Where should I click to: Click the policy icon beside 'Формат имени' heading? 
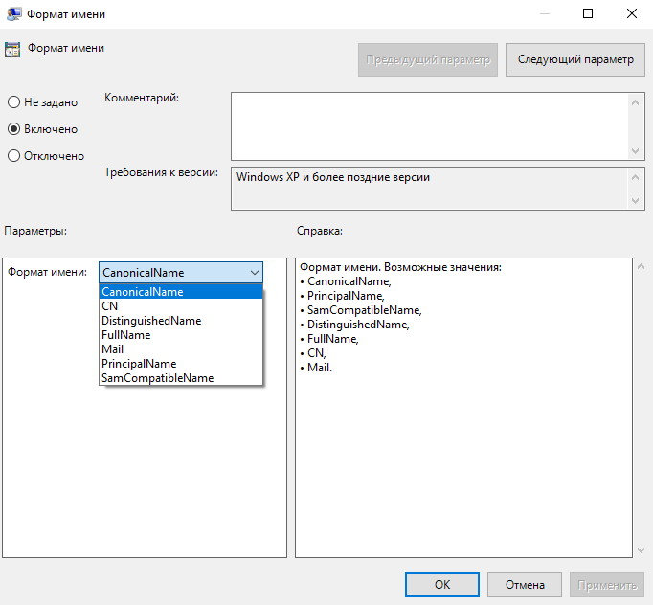12,49
